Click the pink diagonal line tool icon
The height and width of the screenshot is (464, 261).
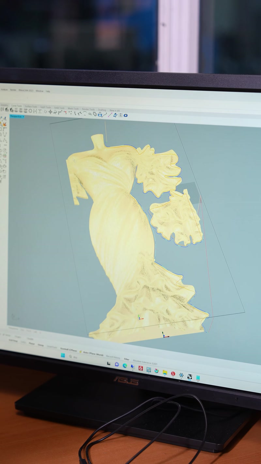click(x=110, y=115)
